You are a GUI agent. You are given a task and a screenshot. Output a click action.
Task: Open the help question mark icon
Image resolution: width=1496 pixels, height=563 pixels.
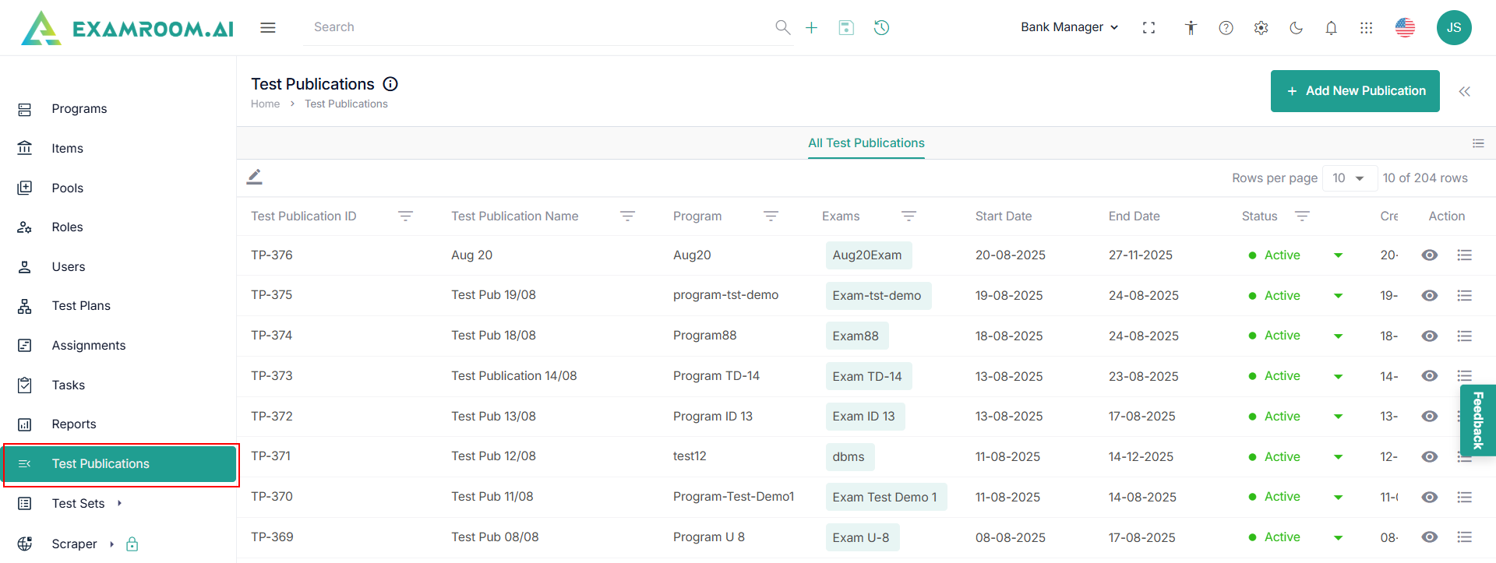point(1226,28)
